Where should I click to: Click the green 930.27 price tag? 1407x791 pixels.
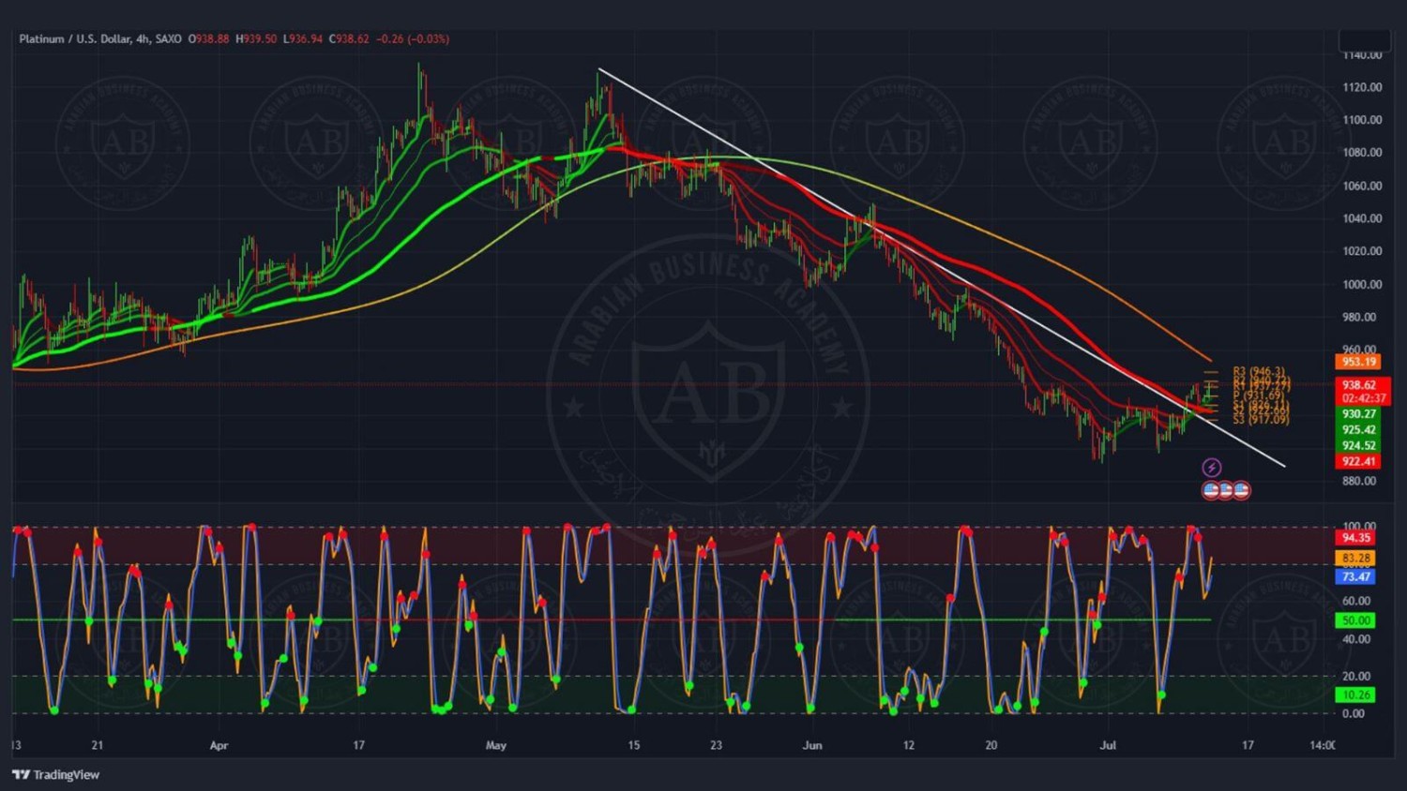coord(1358,414)
